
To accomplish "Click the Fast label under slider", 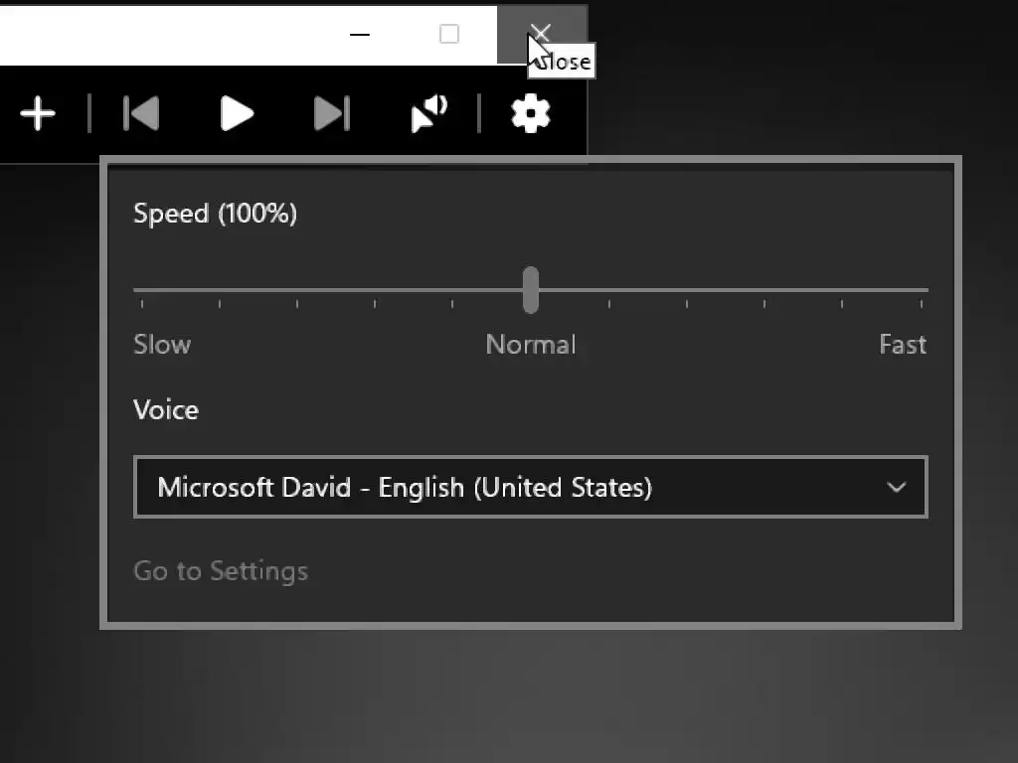I will (x=903, y=345).
